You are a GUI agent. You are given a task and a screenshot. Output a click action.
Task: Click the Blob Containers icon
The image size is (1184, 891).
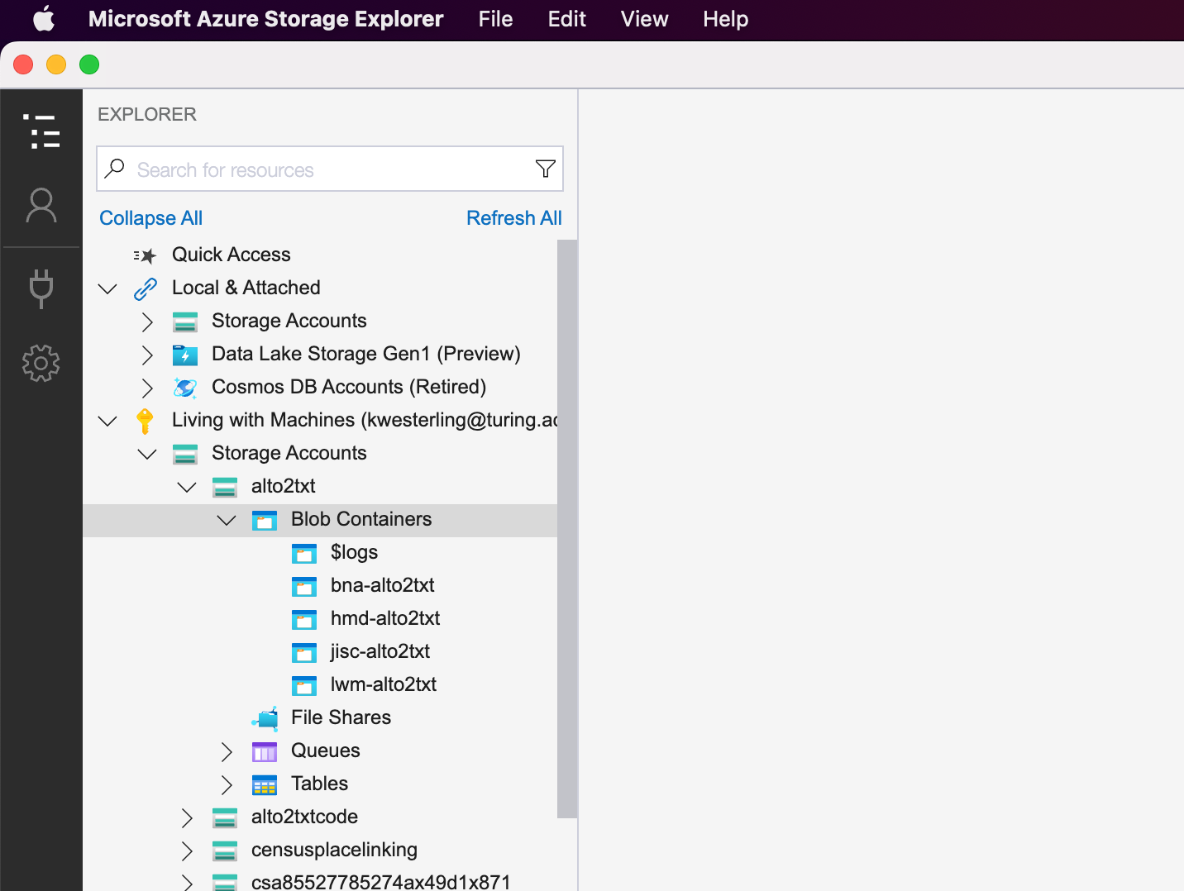pos(265,520)
